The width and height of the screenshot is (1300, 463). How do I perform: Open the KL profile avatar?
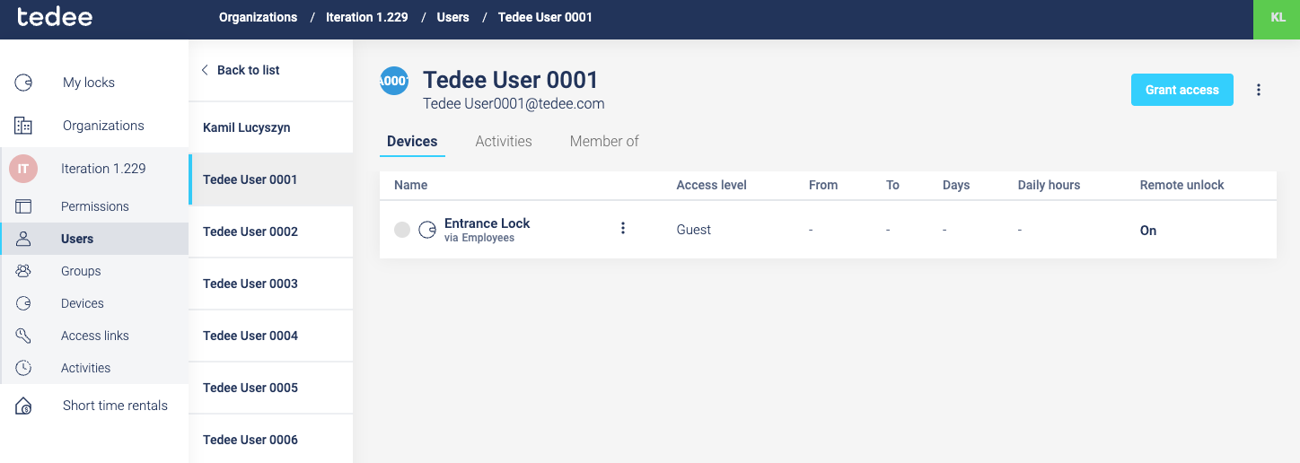coord(1277,19)
